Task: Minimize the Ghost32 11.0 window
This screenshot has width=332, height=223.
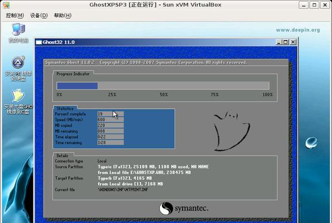Action: pyautogui.click(x=279, y=42)
